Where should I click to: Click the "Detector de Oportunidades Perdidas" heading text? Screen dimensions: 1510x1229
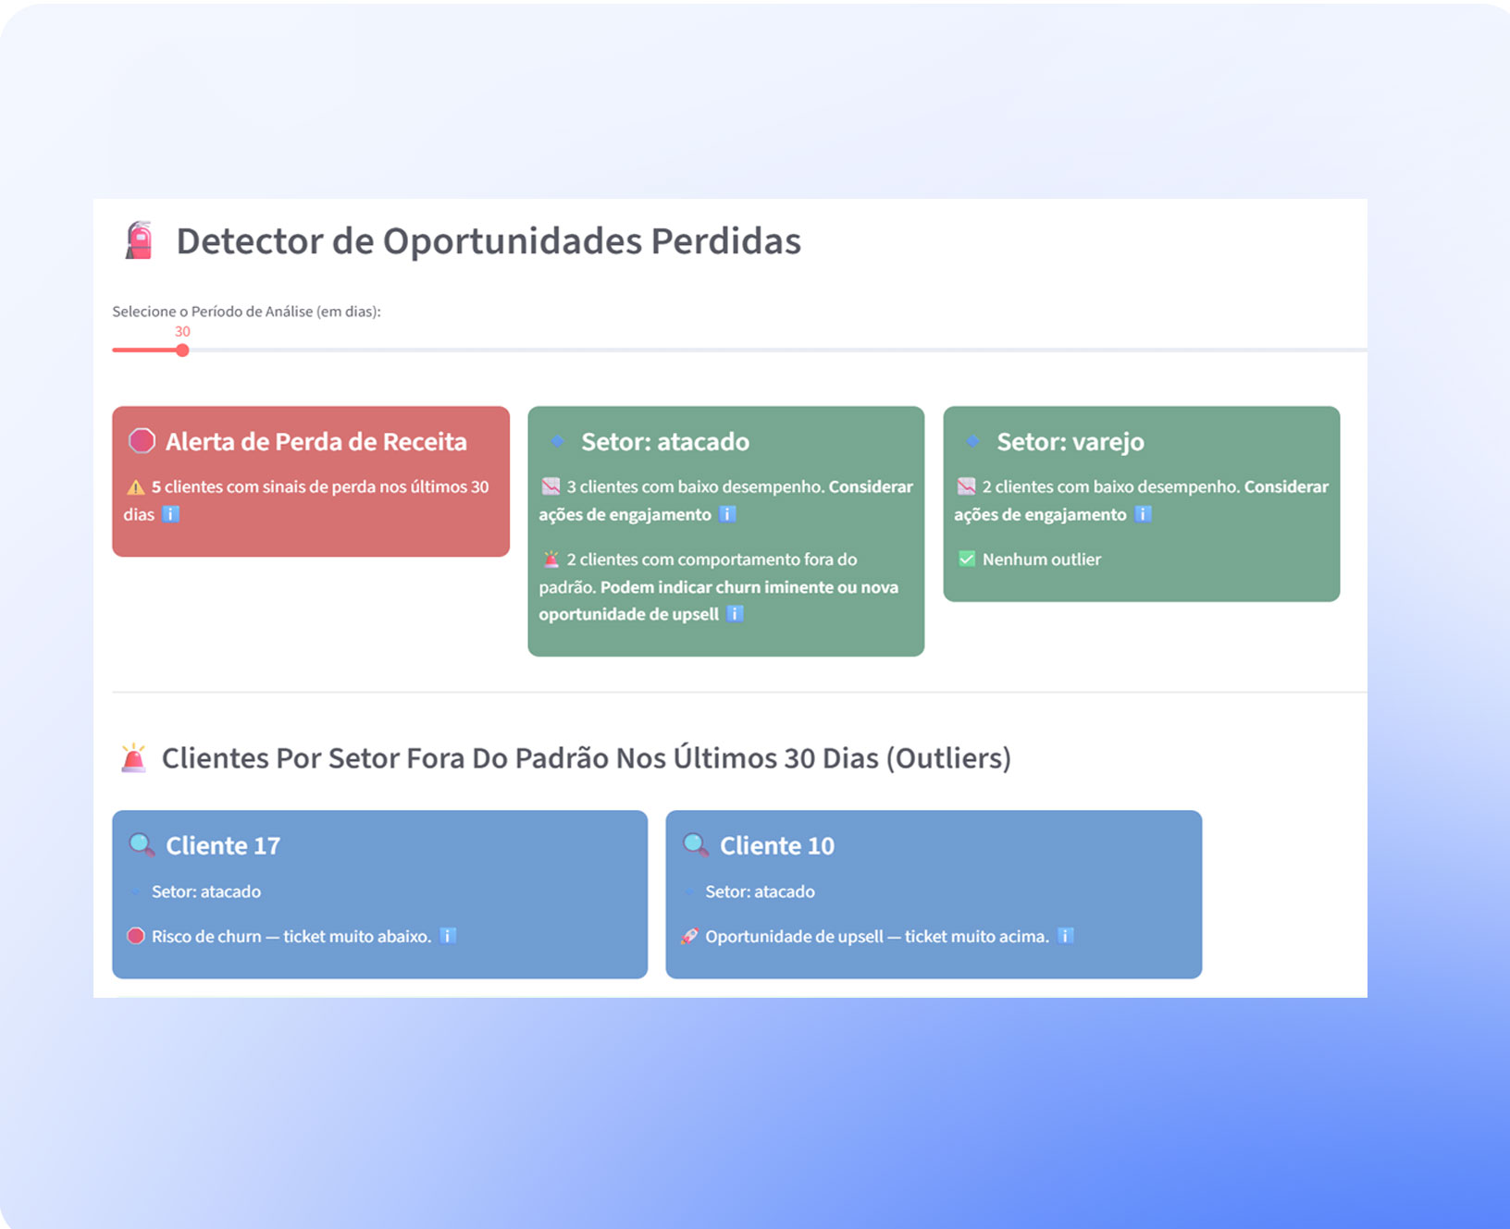[x=489, y=241]
